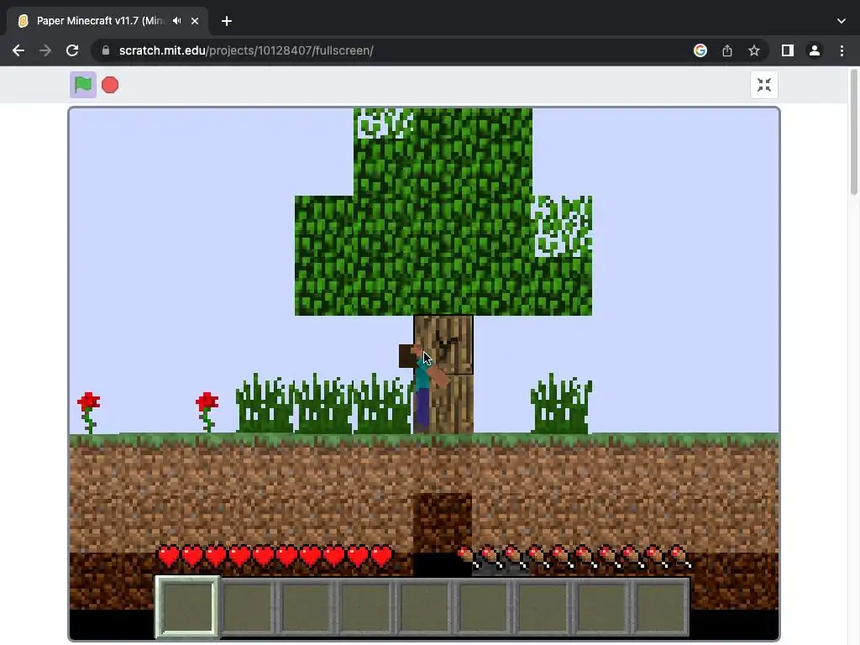Viewport: 860px width, 645px height.
Task: Stop the project with the red stop button
Action: click(x=110, y=85)
